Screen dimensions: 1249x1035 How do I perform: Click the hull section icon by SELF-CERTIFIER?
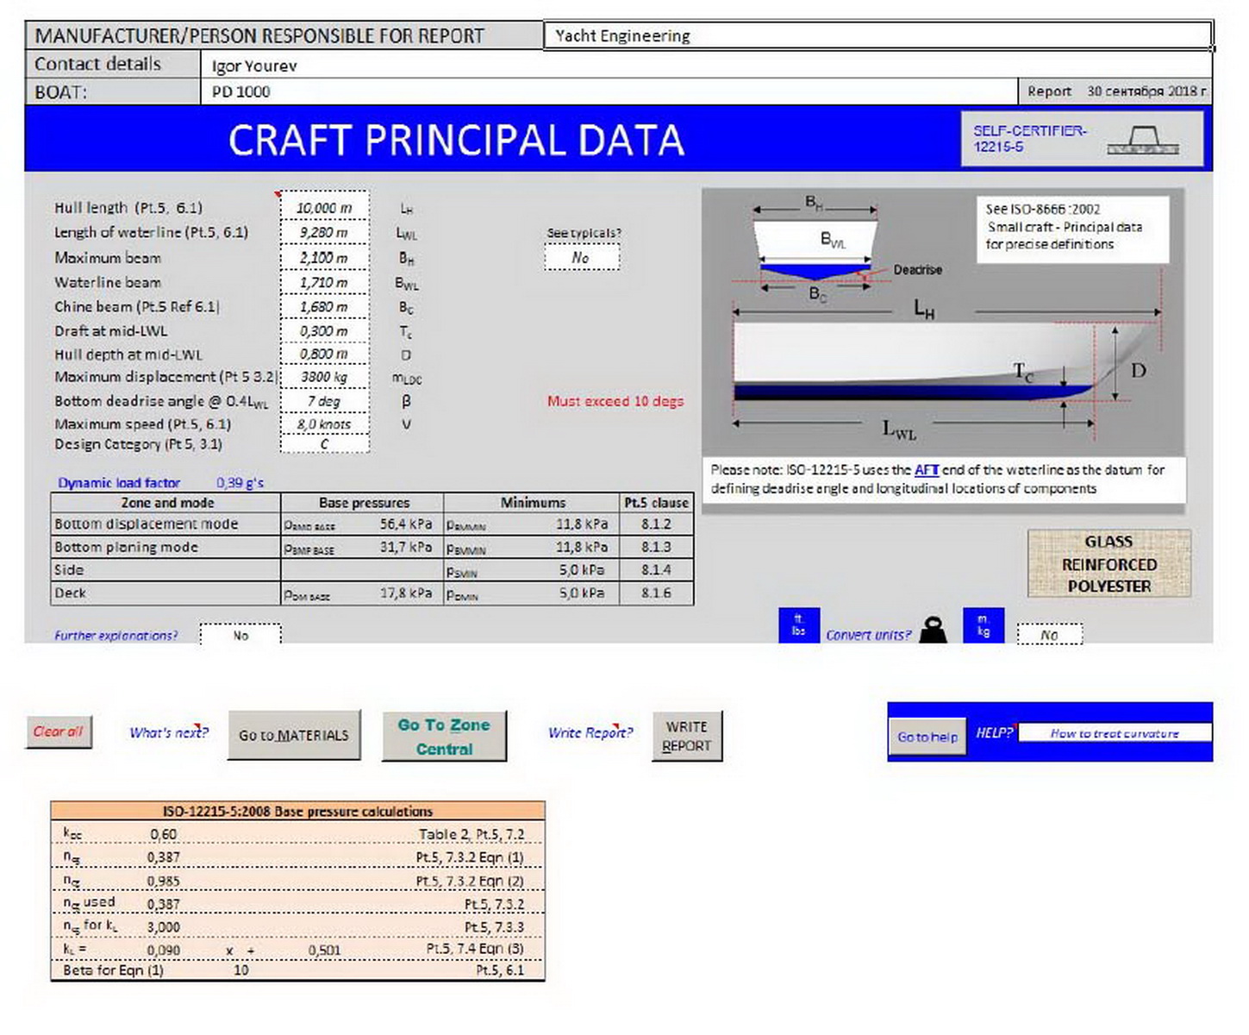click(x=1143, y=140)
